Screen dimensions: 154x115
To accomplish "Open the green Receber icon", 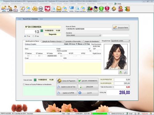I will [x=101, y=9].
